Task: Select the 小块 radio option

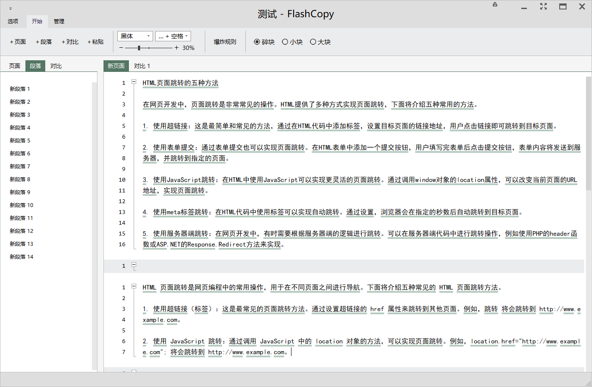Action: (285, 42)
